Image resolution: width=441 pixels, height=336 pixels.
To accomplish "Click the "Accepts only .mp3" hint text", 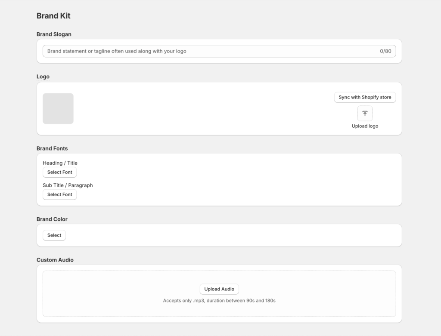I will pos(219,301).
